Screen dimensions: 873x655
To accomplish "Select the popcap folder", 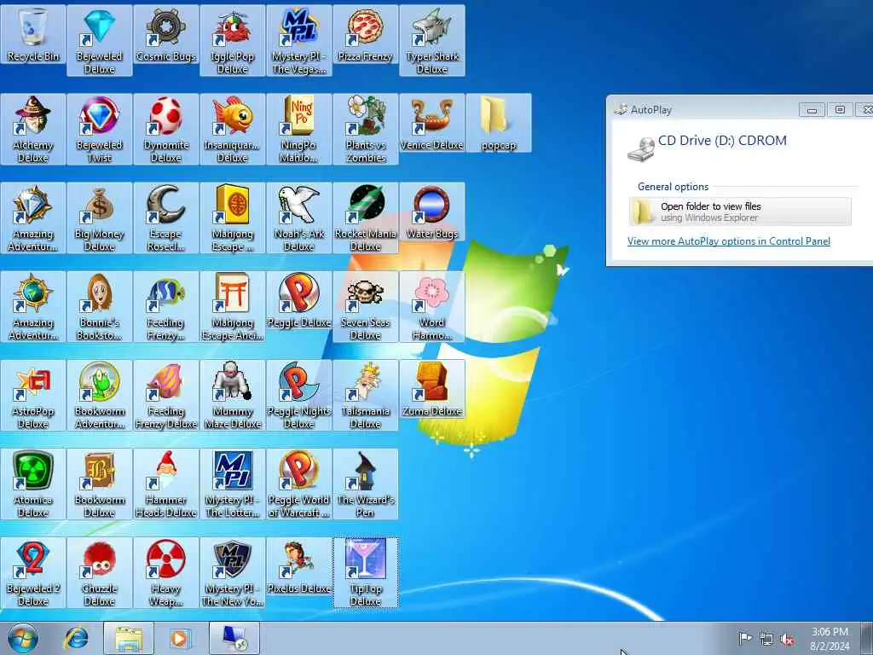I will pyautogui.click(x=498, y=123).
